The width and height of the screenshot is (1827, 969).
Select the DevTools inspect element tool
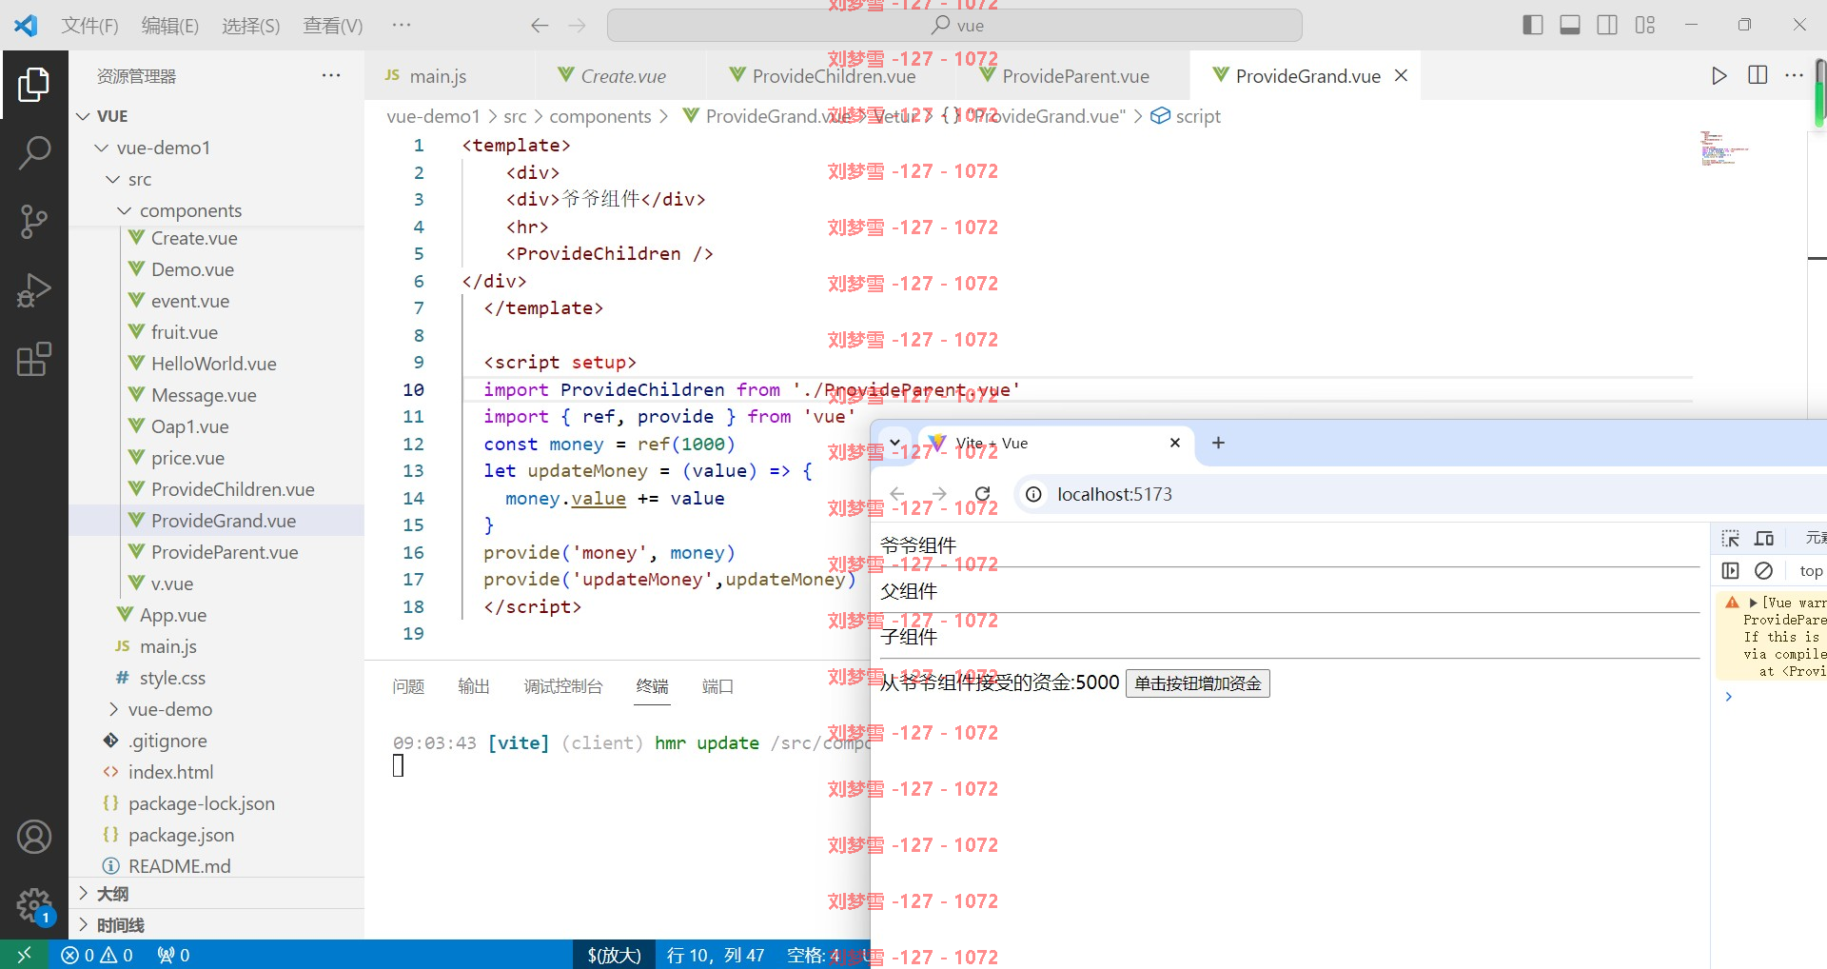pyautogui.click(x=1731, y=539)
